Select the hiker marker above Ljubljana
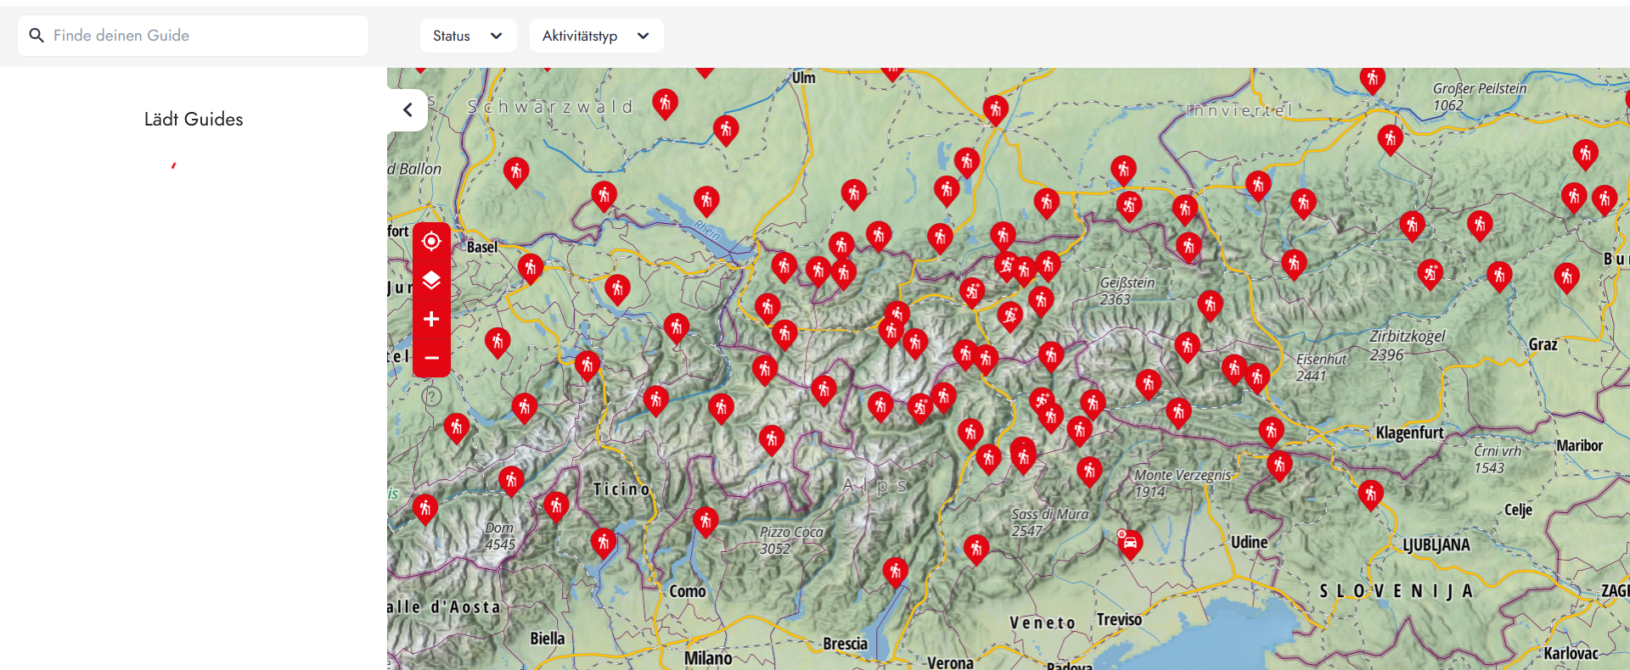Viewport: 1630px width, 670px height. [x=1371, y=494]
